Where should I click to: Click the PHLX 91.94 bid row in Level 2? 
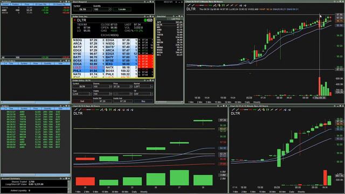(x=88, y=71)
